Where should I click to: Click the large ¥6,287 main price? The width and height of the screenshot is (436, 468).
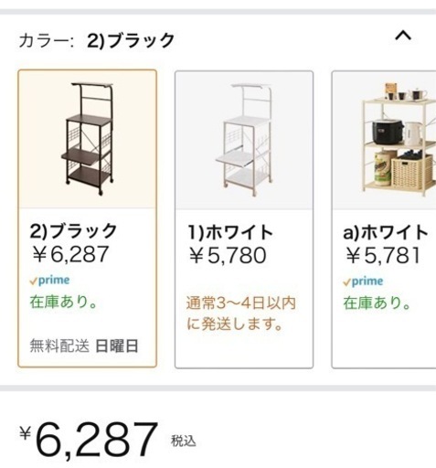[89, 440]
